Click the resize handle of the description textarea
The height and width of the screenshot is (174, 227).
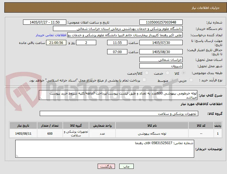41,98
